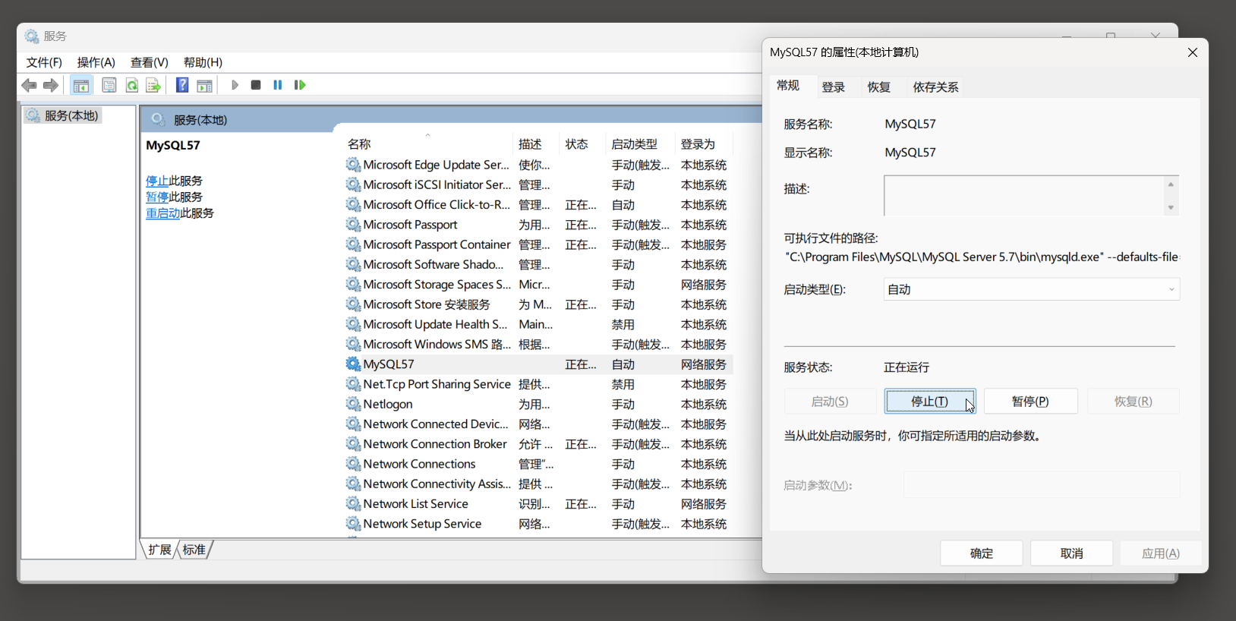Click the gear icon beside Microsoft Software Shadow
The height and width of the screenshot is (621, 1236).
click(x=353, y=264)
